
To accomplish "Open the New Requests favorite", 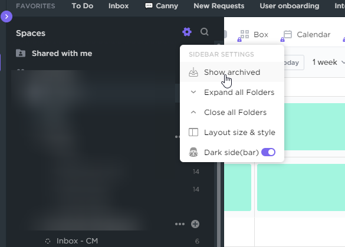I will click(x=219, y=6).
